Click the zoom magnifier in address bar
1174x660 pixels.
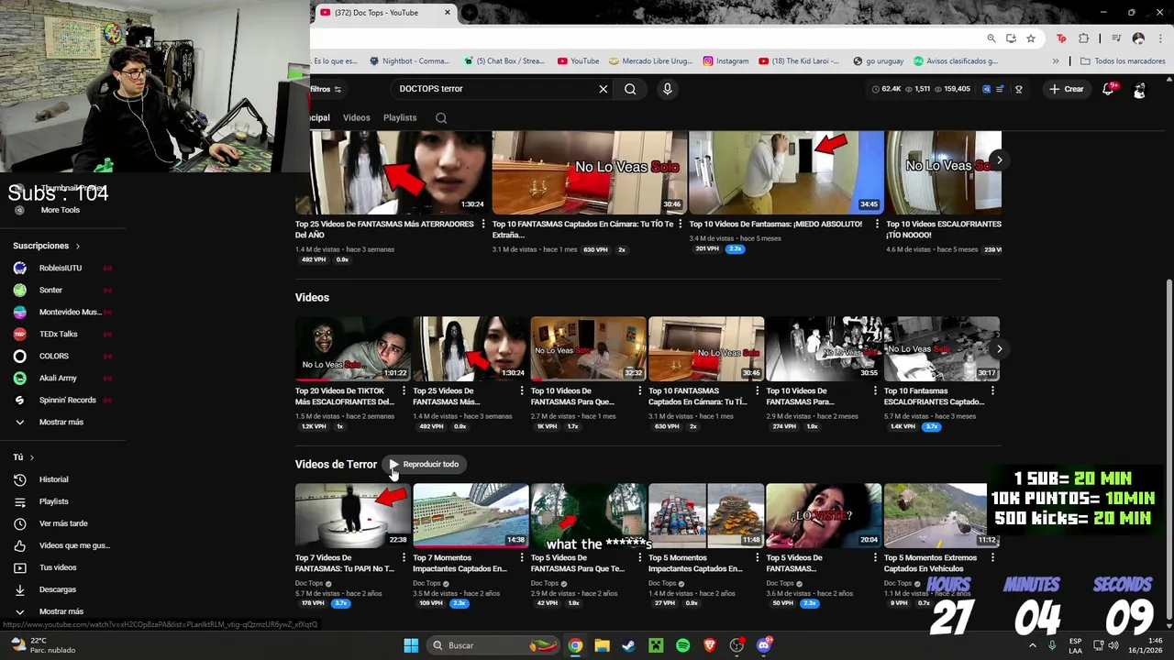991,38
